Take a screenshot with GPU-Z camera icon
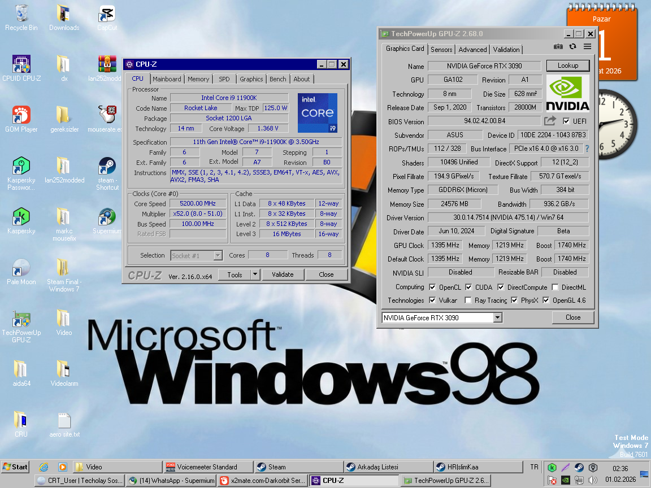651x488 pixels. pyautogui.click(x=558, y=46)
